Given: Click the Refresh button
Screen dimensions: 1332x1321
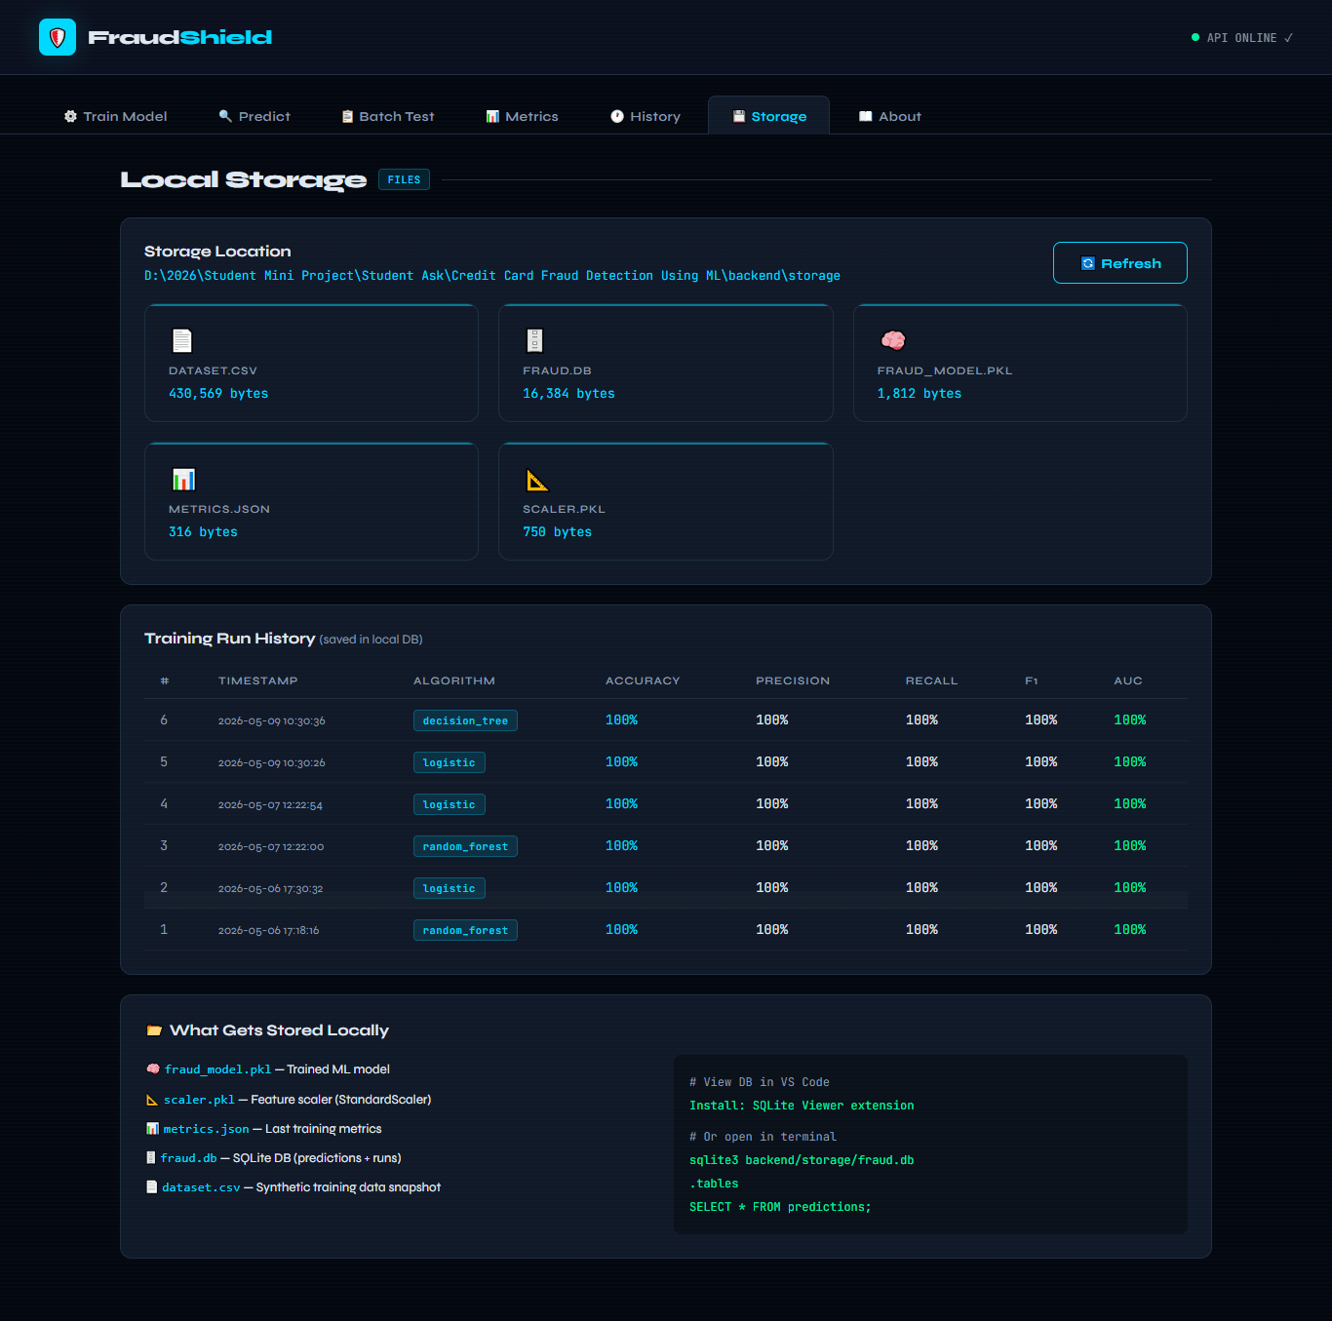Looking at the screenshot, I should coord(1120,263).
